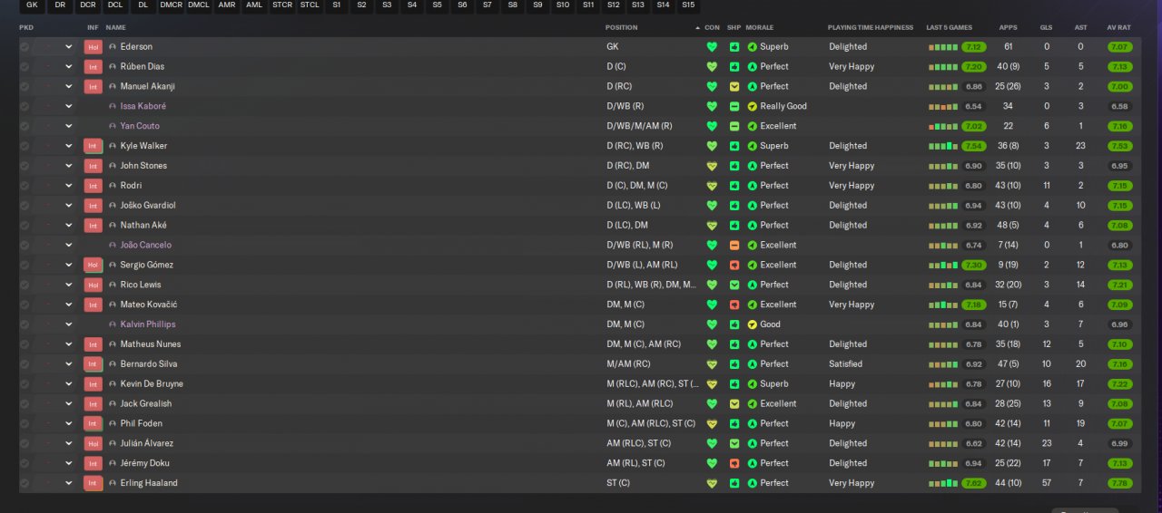Open the selection dropdown for Rúben Dias
This screenshot has width=1162, height=513.
[68, 67]
